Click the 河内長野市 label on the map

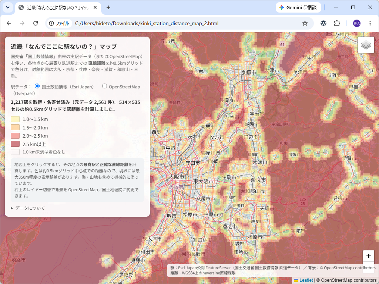coord(194,254)
